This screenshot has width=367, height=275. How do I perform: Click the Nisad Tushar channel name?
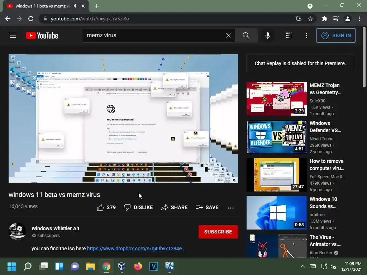322,139
